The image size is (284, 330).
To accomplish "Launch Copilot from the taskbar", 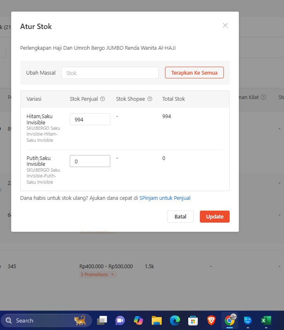I will coord(138,320).
